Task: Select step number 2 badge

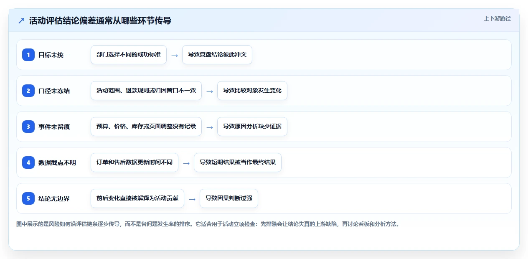Action: coord(28,91)
